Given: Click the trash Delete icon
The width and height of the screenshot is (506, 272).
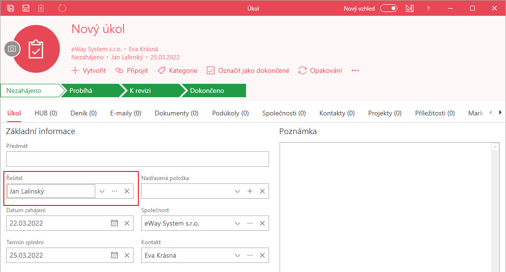Looking at the screenshot, I should pos(41,9).
